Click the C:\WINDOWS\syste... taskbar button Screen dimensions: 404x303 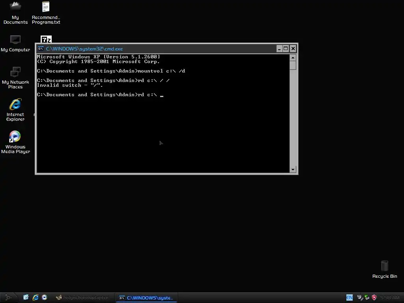(146, 297)
